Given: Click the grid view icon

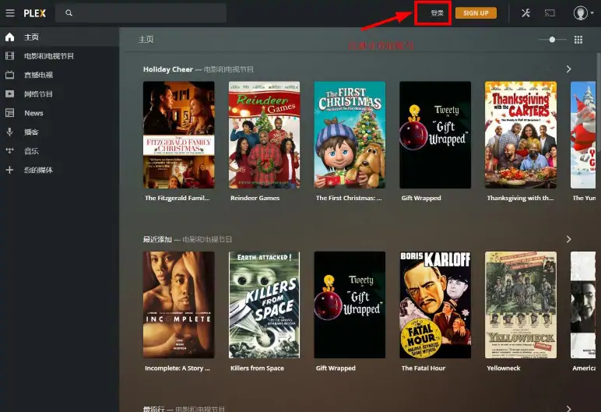Looking at the screenshot, I should tap(578, 40).
